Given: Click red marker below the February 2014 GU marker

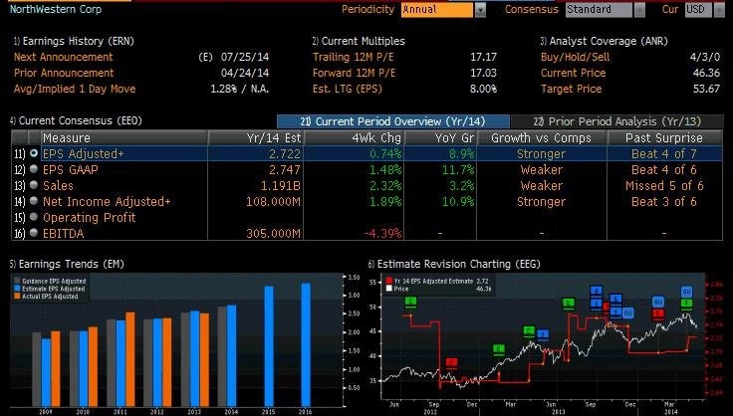Looking at the screenshot, I should (658, 314).
